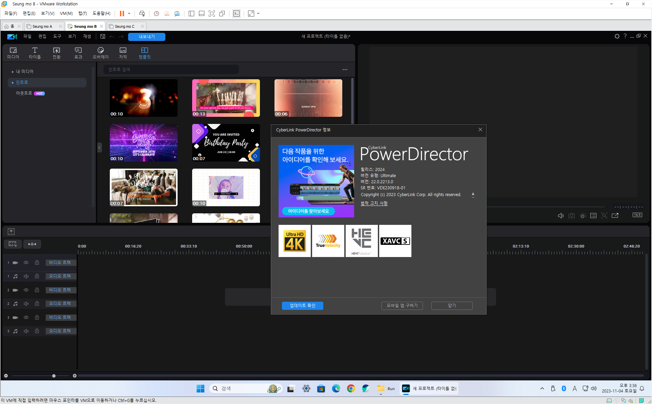Image resolution: width=652 pixels, height=404 pixels.
Task: Open the 법적 고지 사항 link
Action: coord(374,203)
